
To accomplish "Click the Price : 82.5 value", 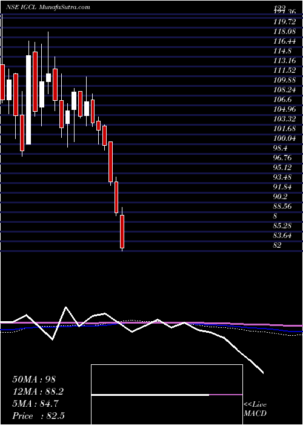I will pos(38,416).
